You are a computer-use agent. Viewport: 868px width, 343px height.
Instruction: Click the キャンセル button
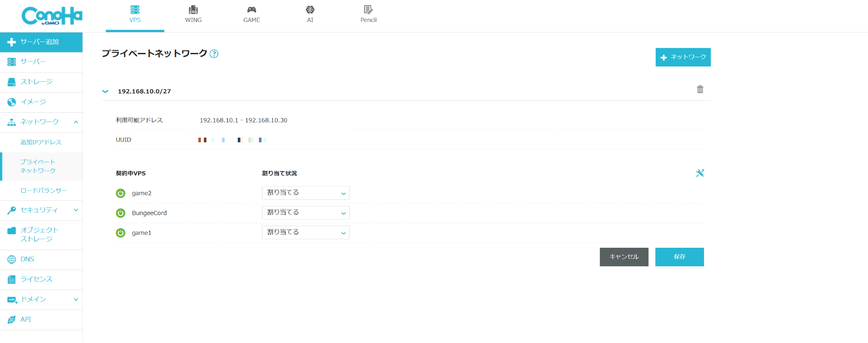click(623, 257)
